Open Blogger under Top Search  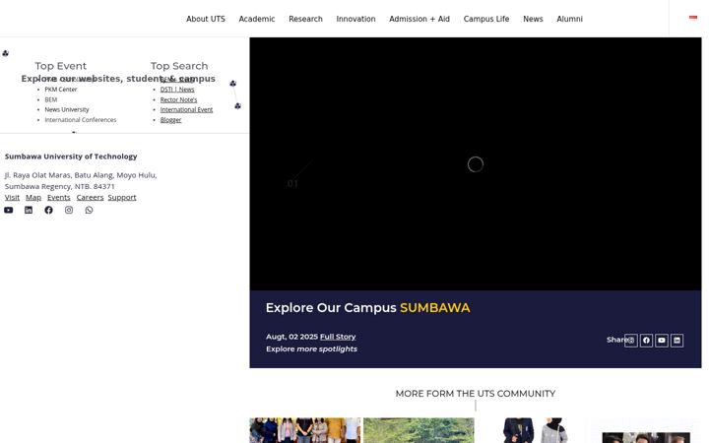click(171, 120)
